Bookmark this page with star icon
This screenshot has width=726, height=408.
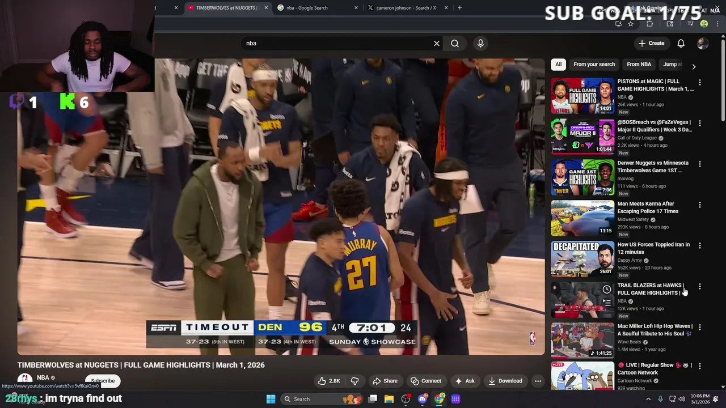[x=630, y=24]
